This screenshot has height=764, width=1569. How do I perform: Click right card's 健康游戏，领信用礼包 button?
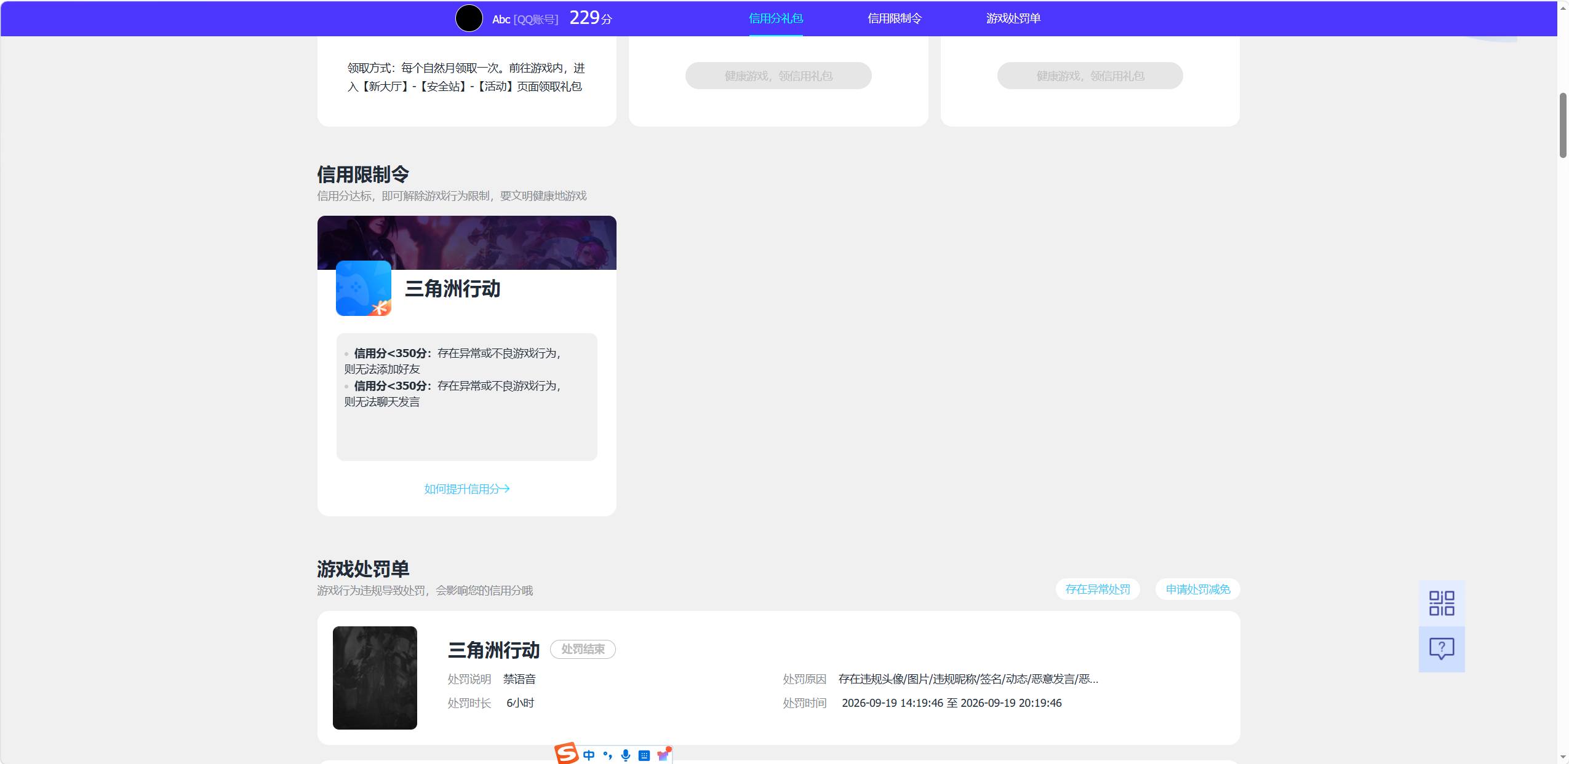point(1090,76)
